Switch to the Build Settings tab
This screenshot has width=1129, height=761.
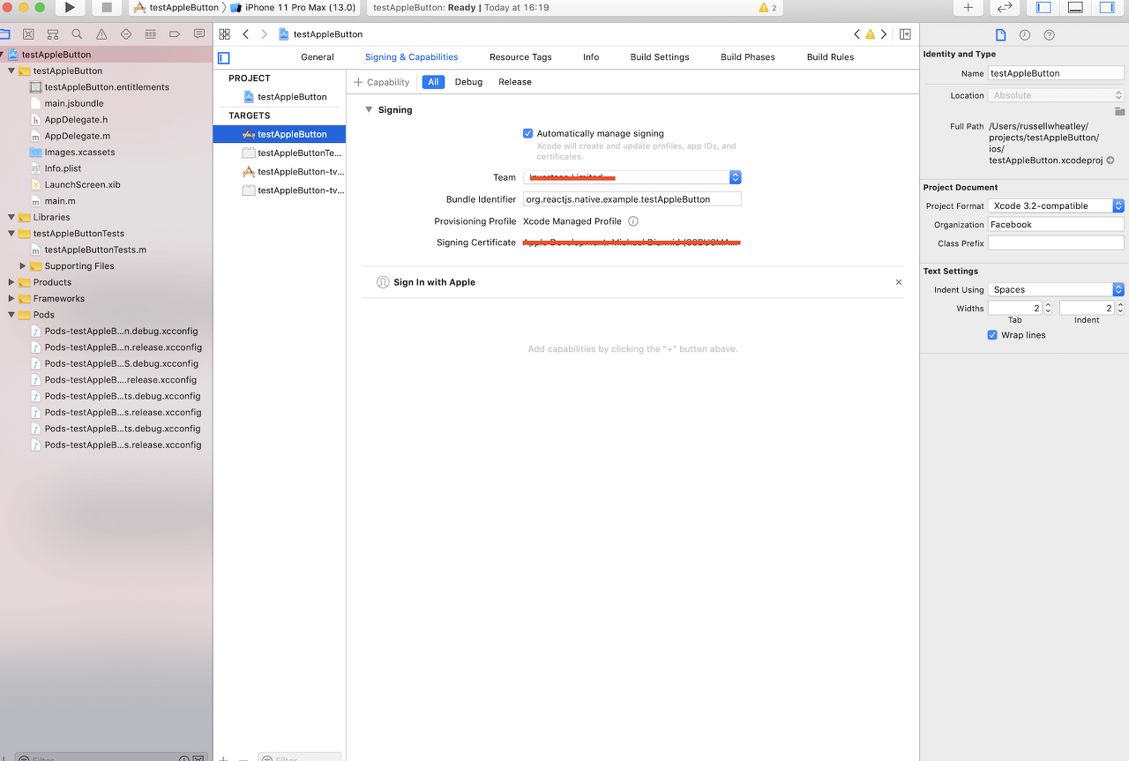[x=660, y=57]
